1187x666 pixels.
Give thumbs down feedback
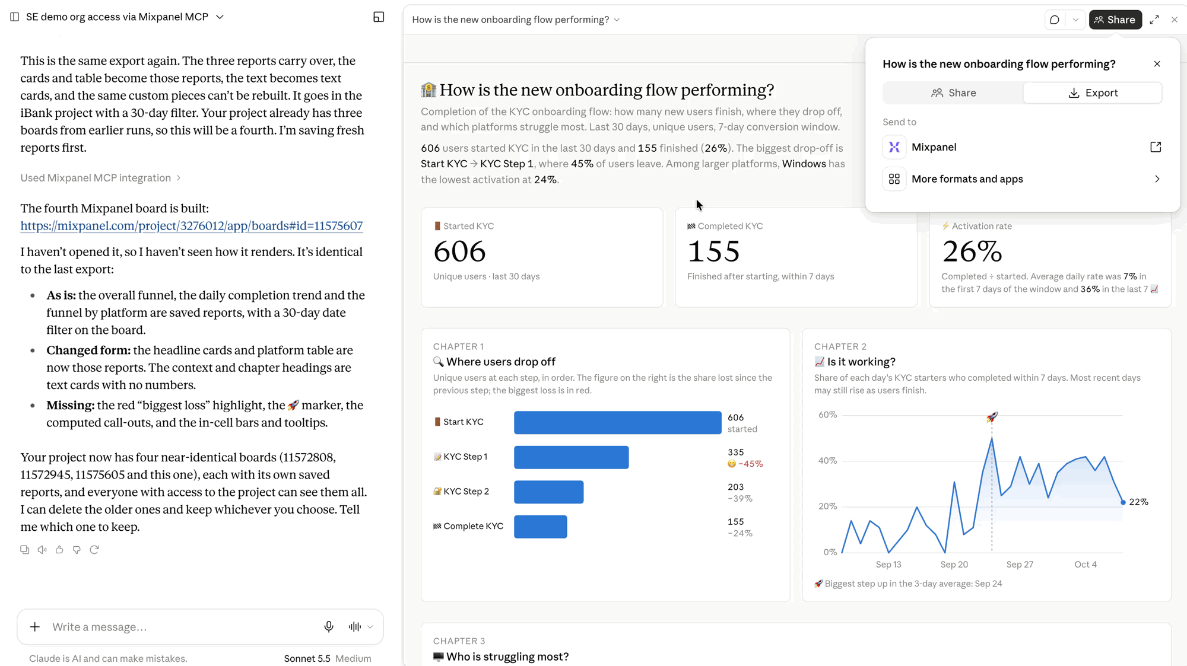[x=77, y=550]
